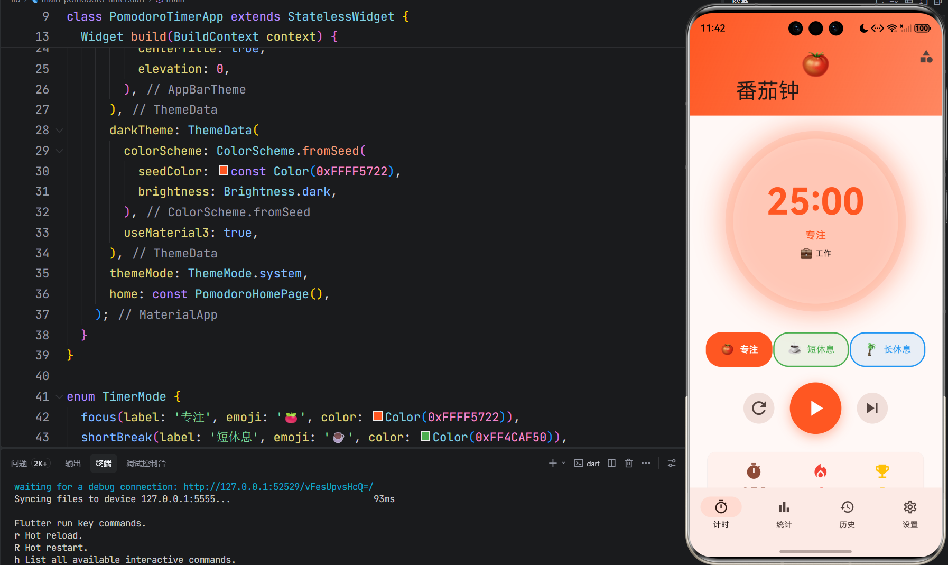Viewport: 948px width, 565px height.
Task: Kill the terminal with the trash icon
Action: (x=628, y=463)
